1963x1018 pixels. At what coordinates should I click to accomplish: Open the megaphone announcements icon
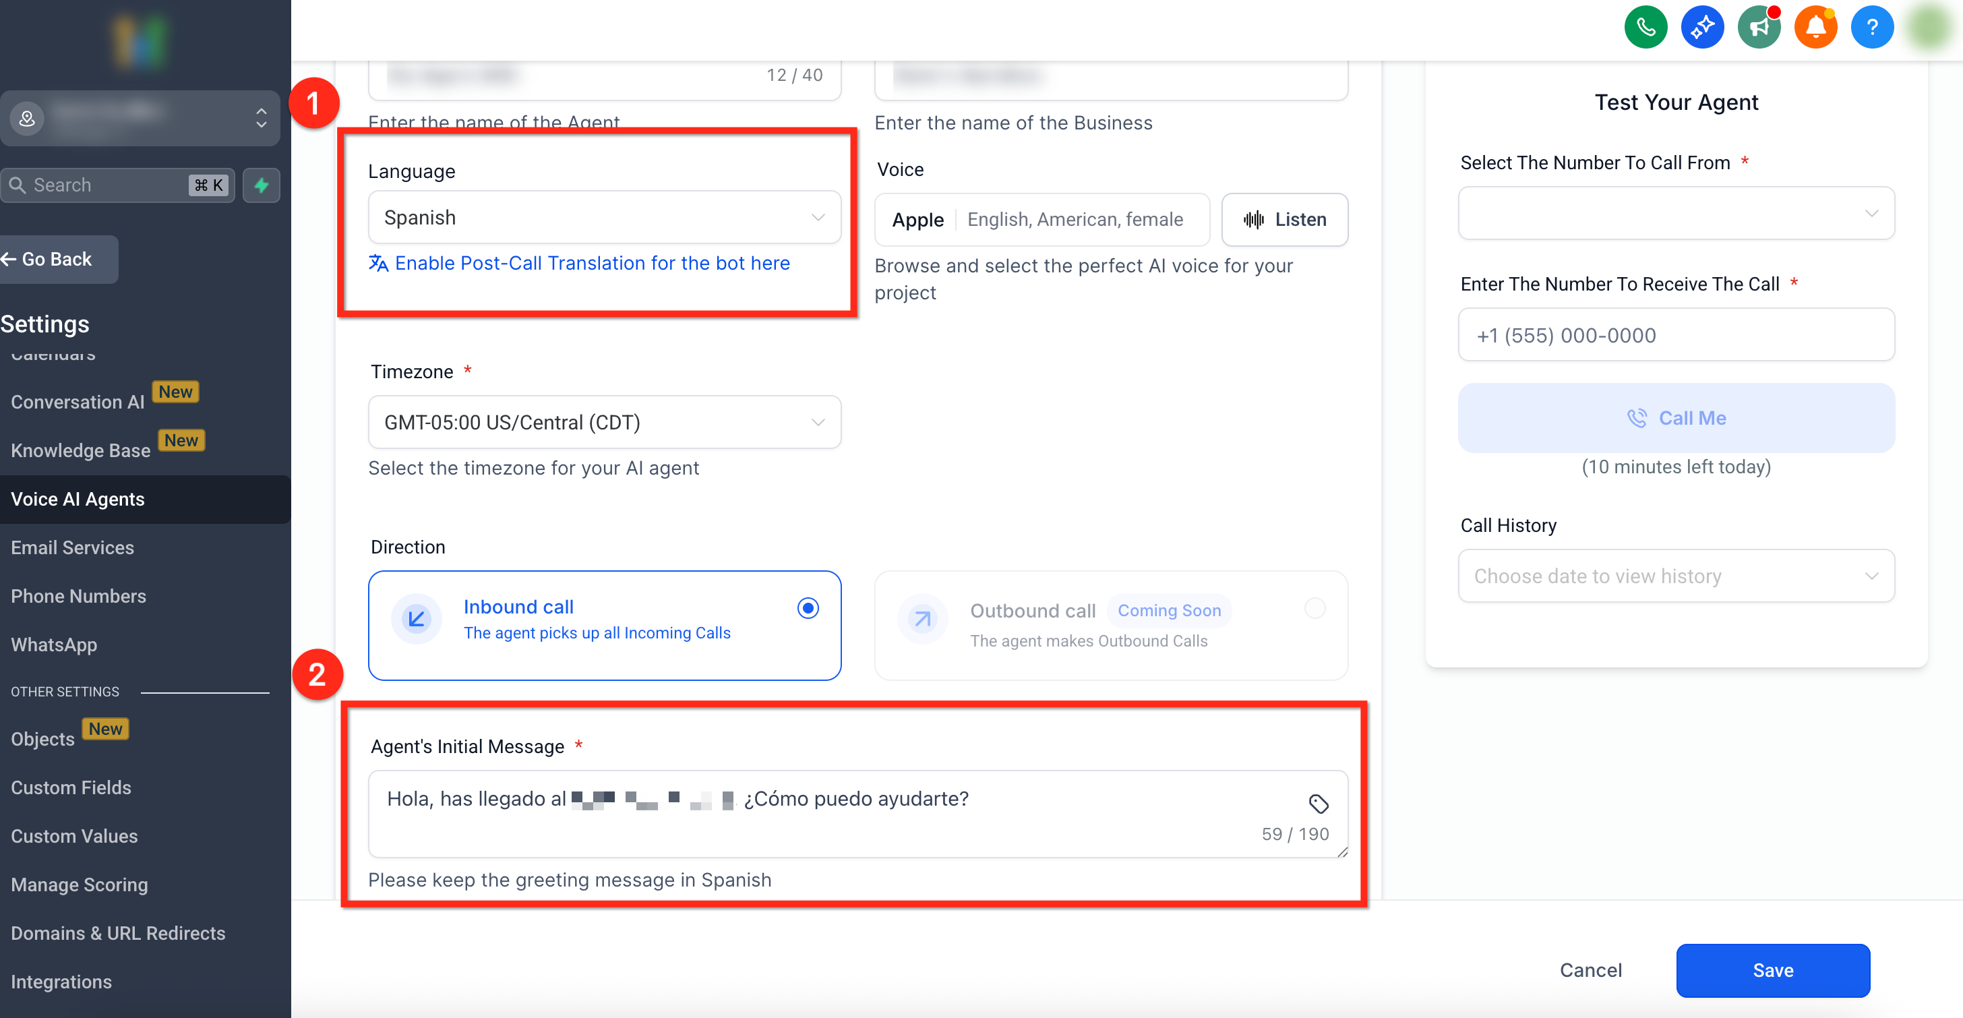click(x=1759, y=28)
